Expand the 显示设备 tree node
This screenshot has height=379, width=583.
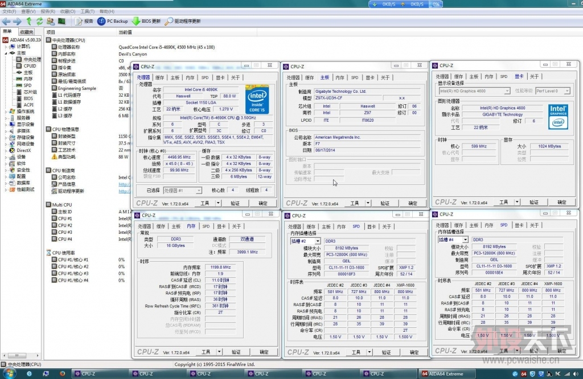pyautogui.click(x=6, y=124)
